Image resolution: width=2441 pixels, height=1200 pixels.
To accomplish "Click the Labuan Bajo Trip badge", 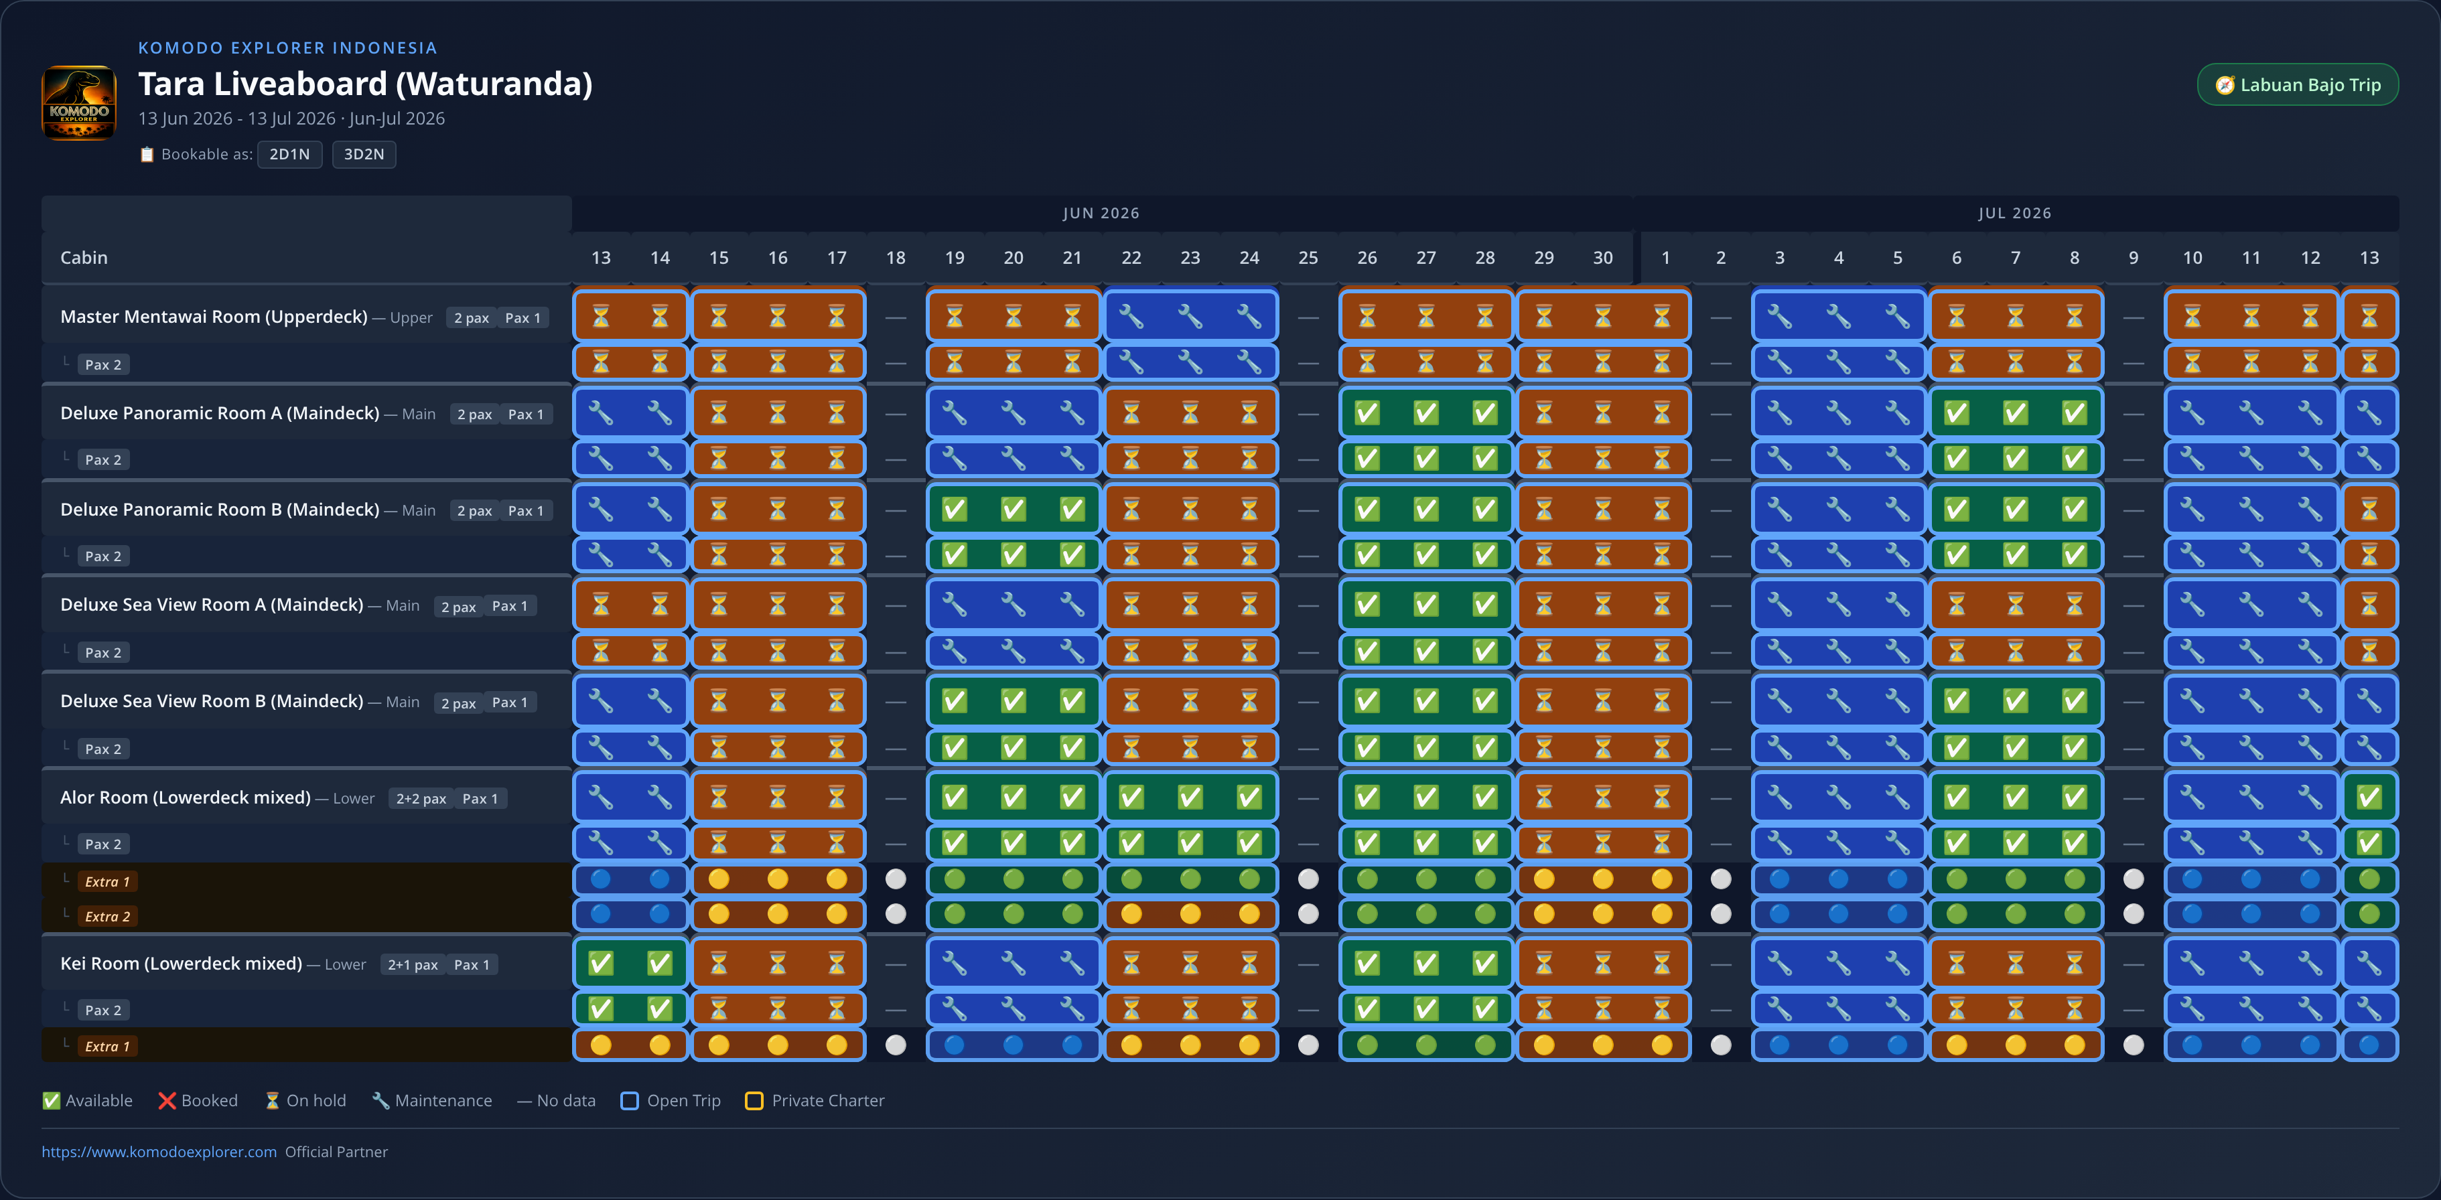I will click(2298, 85).
